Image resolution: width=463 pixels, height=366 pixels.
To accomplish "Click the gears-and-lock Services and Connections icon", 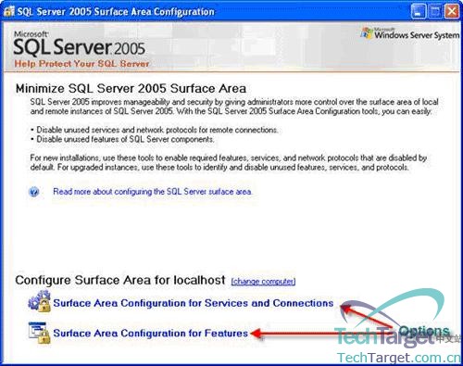I will [x=40, y=300].
